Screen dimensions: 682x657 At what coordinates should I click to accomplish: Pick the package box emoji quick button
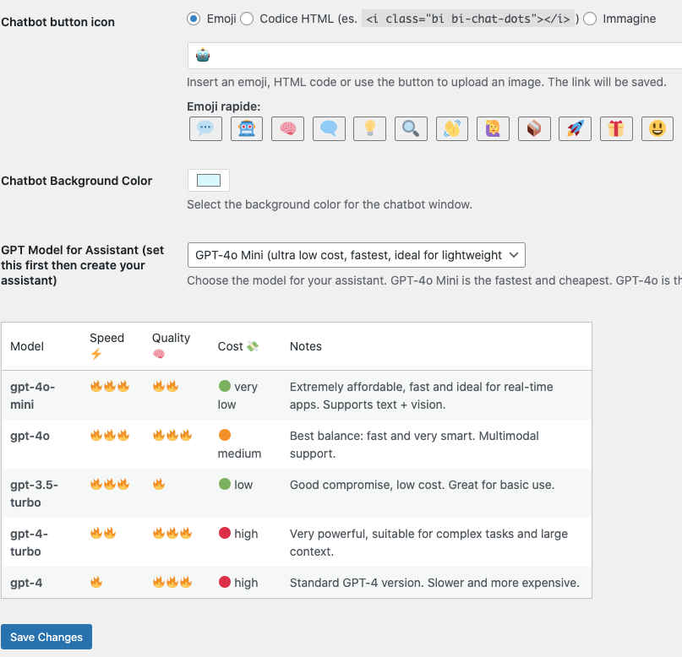(534, 128)
